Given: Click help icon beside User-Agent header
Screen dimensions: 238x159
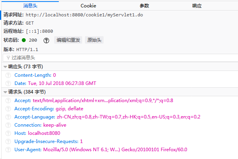Looking at the screenshot, I should pyautogui.click(x=8, y=150).
